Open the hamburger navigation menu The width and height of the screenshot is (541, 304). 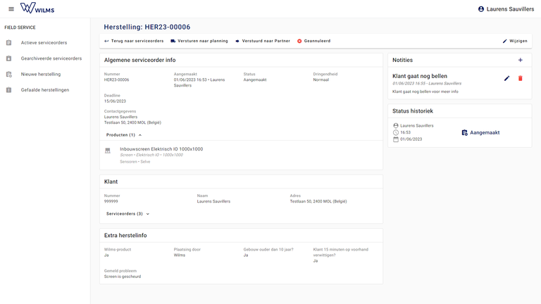tap(11, 8)
